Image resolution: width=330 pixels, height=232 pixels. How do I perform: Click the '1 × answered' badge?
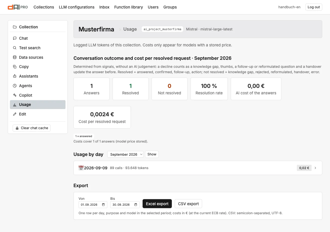pos(84,136)
